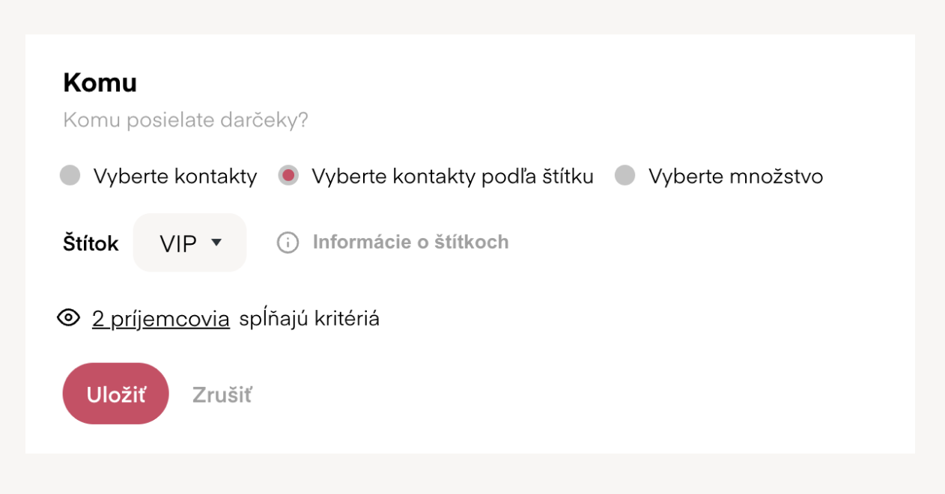Image resolution: width=945 pixels, height=494 pixels.
Task: Save with the "Uložiť" button
Action: [x=116, y=394]
